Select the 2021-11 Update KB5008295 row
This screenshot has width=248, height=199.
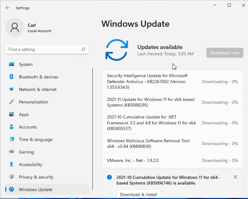coord(172,102)
